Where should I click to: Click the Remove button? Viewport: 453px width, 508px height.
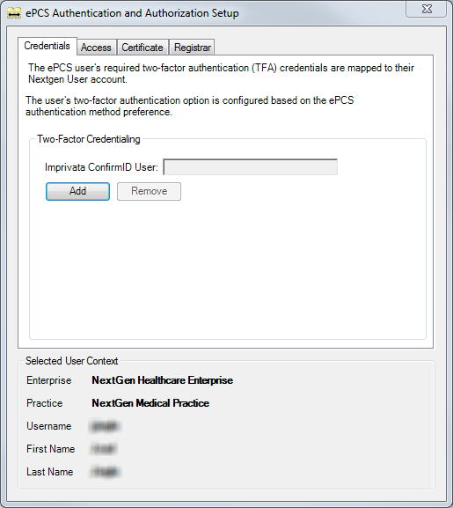(x=149, y=191)
